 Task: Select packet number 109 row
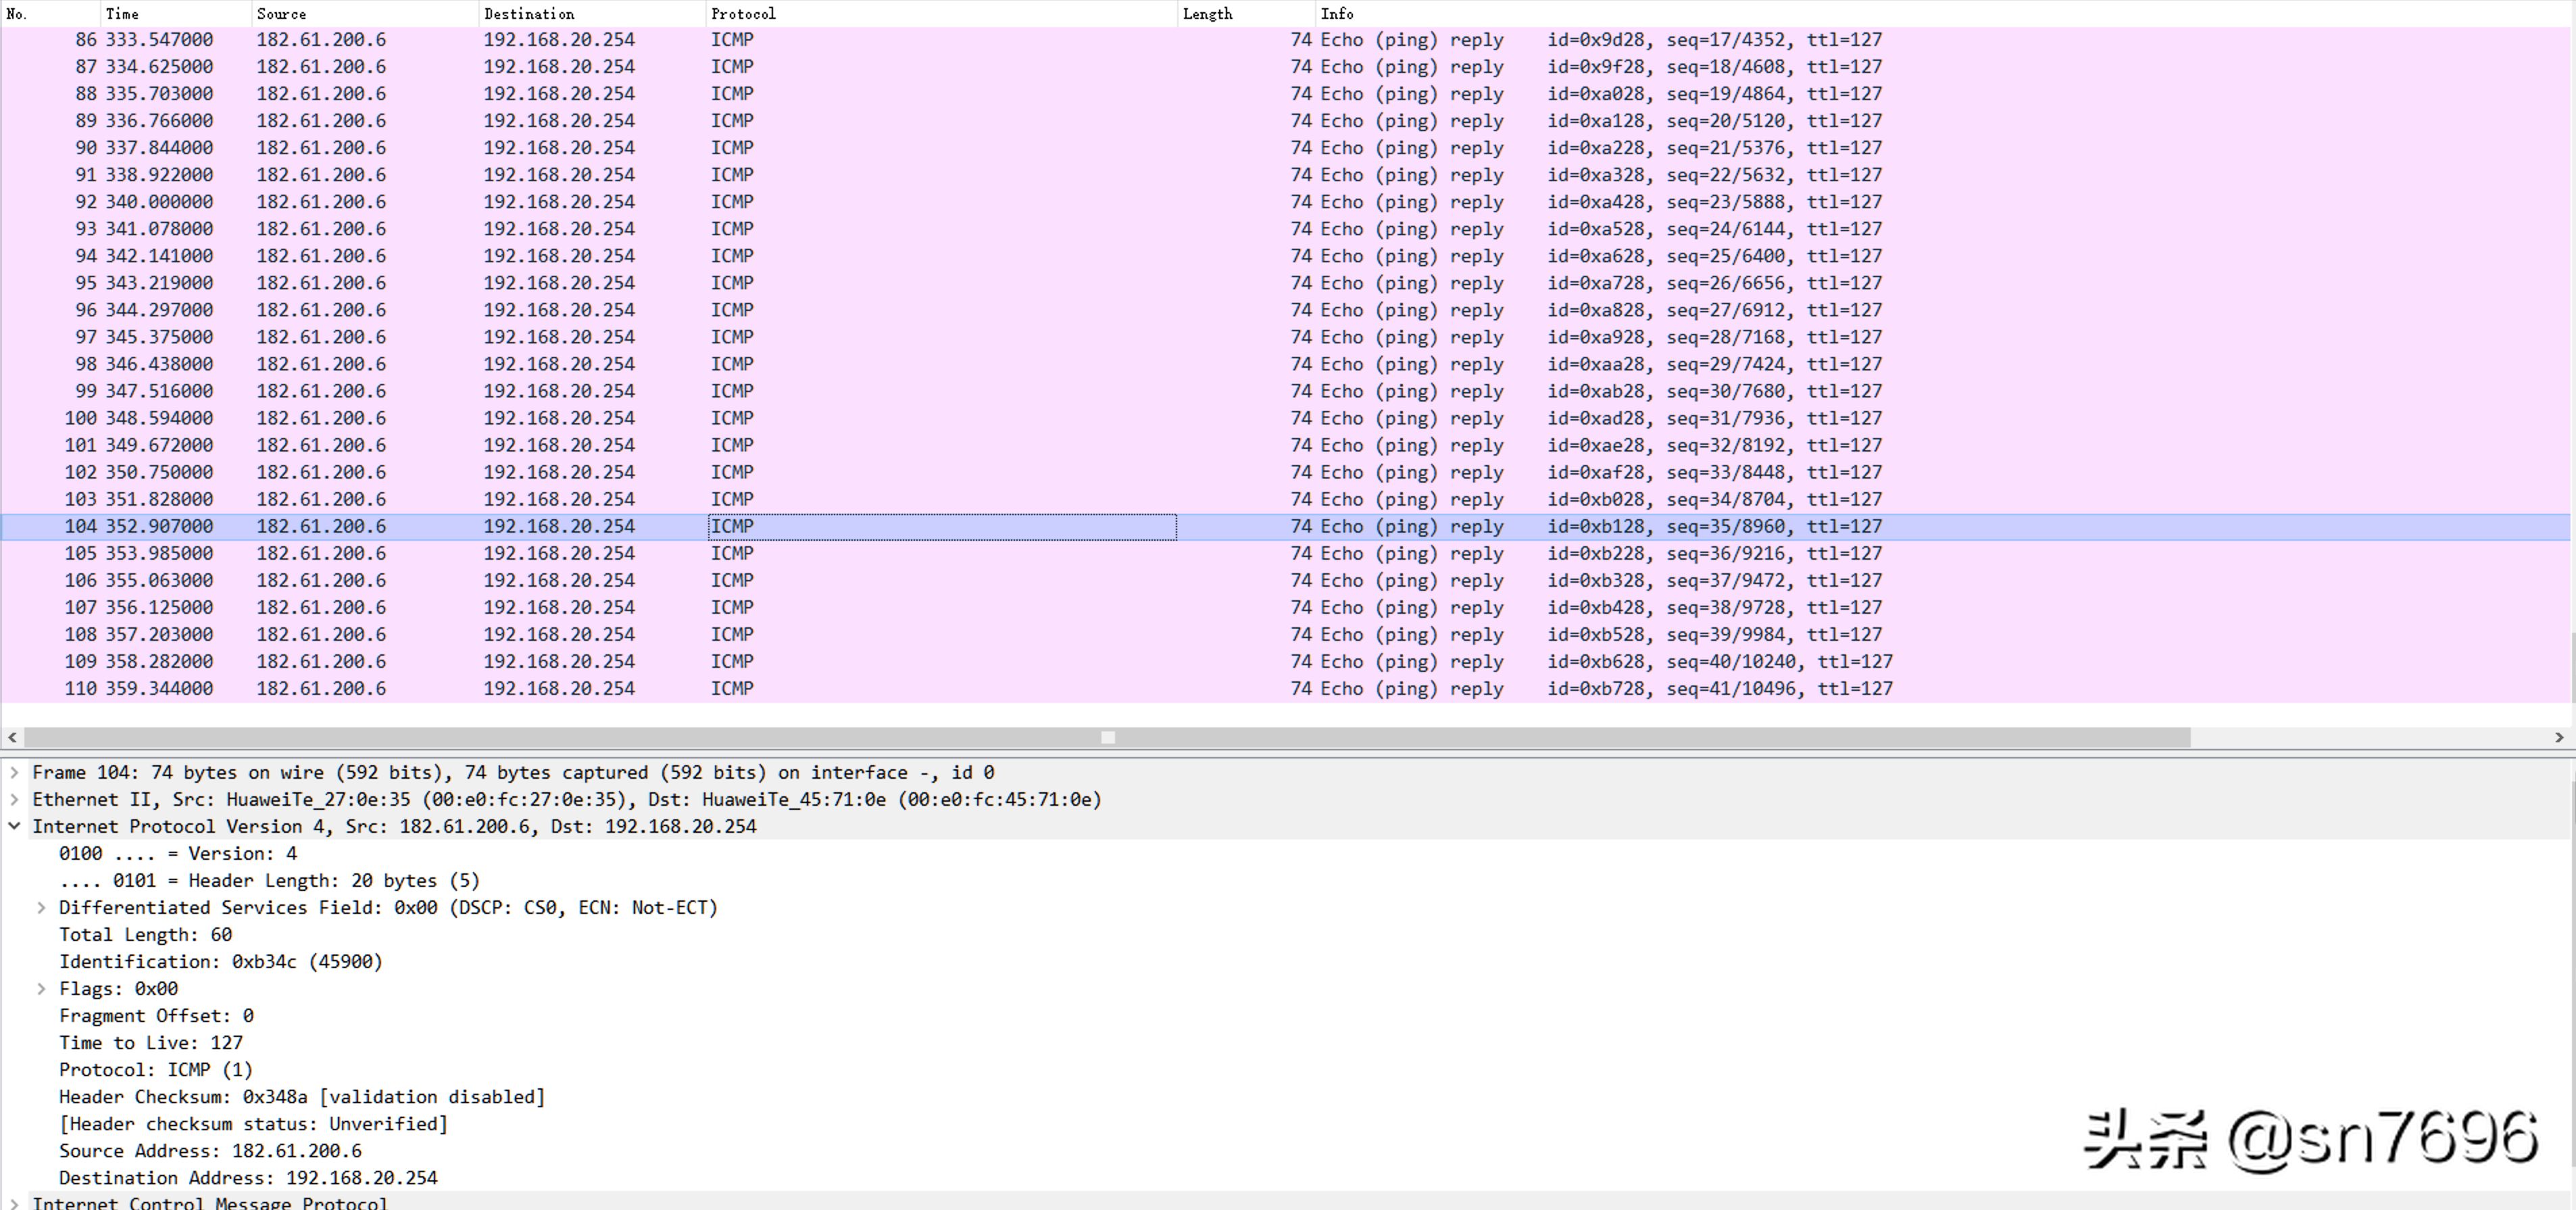(1286, 661)
